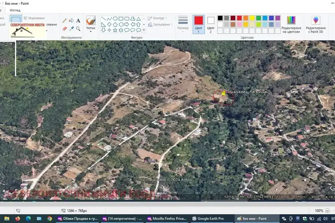335x223 pixels.
Task: Launch Firefox from the taskbar
Action: coord(18,218)
